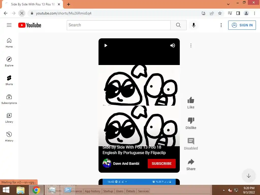Image resolution: width=260 pixels, height=195 pixels.
Task: Play the short video
Action: (x=106, y=45)
